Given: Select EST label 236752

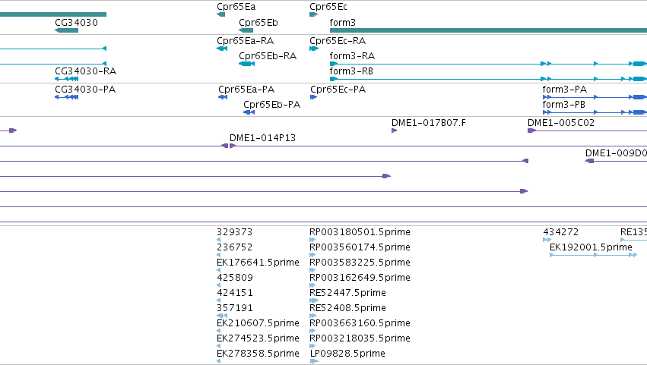Looking at the screenshot, I should point(234,247).
